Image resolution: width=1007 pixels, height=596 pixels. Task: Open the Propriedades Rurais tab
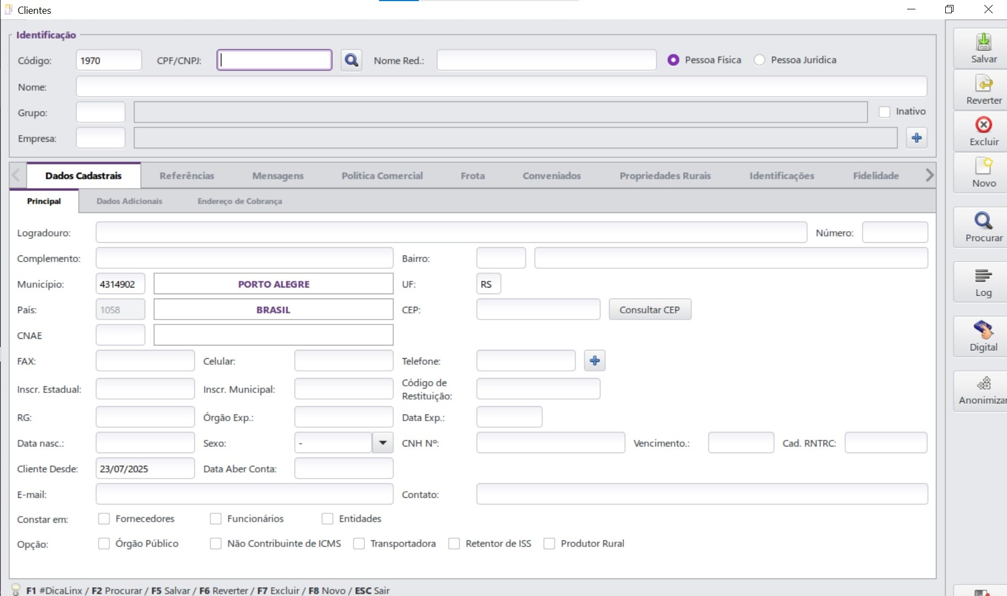tap(665, 175)
